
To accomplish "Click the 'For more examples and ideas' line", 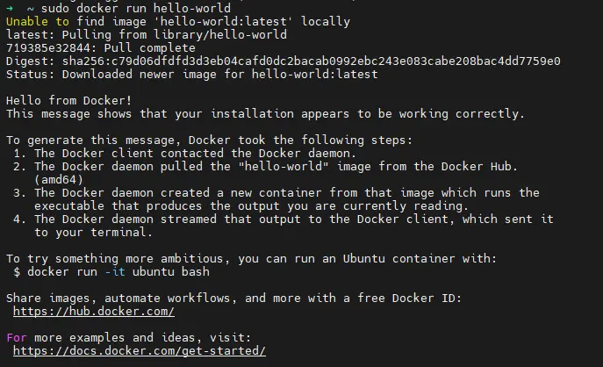I will (127, 337).
